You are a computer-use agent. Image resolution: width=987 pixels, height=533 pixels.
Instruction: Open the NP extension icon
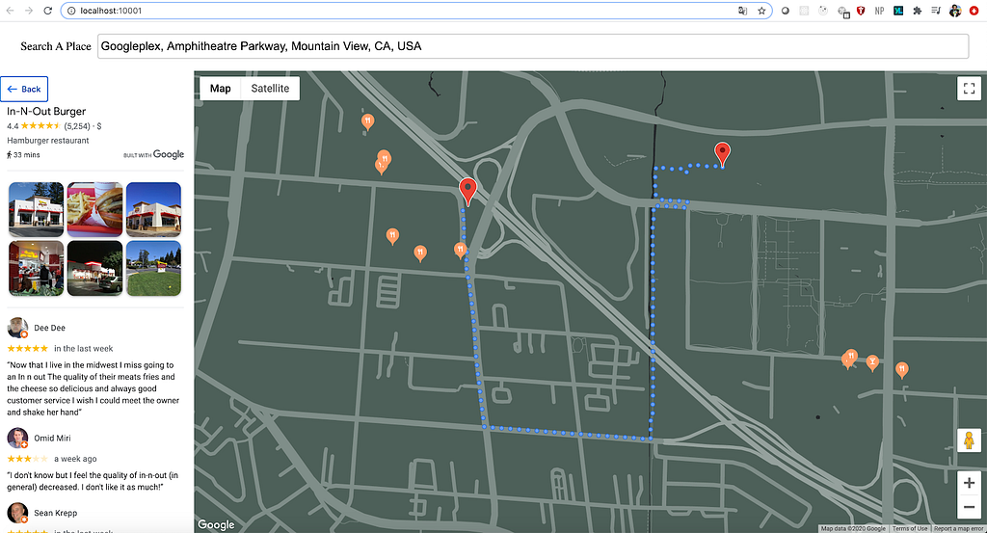879,11
